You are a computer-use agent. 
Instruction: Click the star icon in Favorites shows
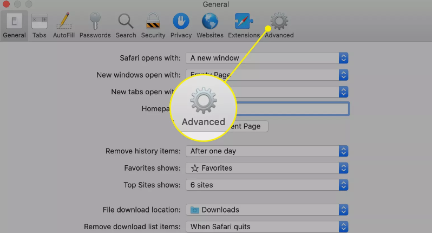coord(195,168)
